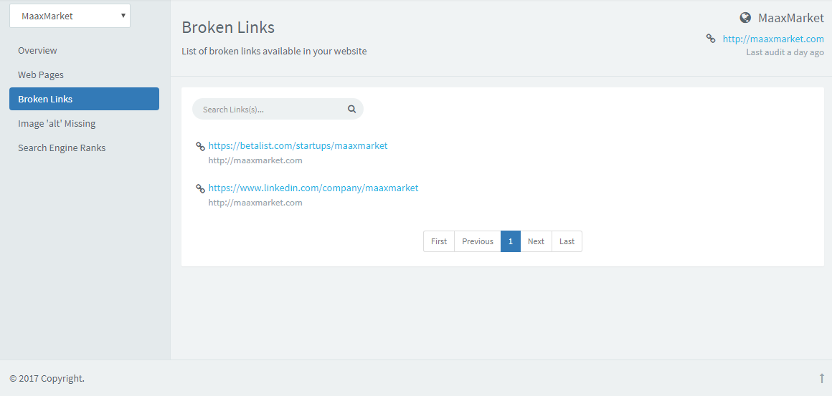The height and width of the screenshot is (396, 832).
Task: Select Broken Links in sidebar
Action: coord(84,99)
